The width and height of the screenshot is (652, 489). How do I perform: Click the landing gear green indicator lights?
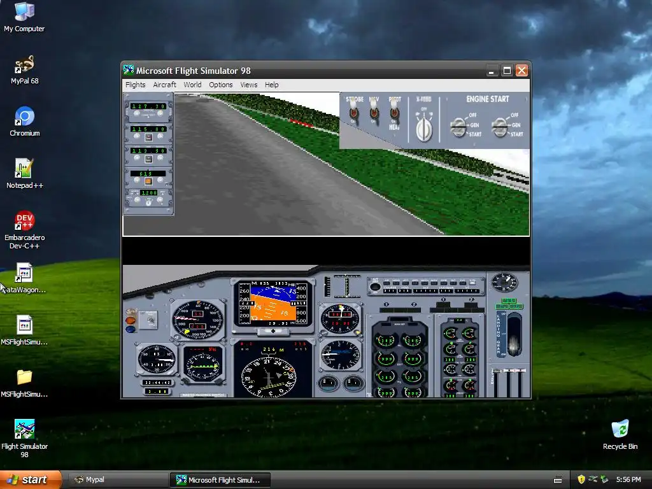509,304
